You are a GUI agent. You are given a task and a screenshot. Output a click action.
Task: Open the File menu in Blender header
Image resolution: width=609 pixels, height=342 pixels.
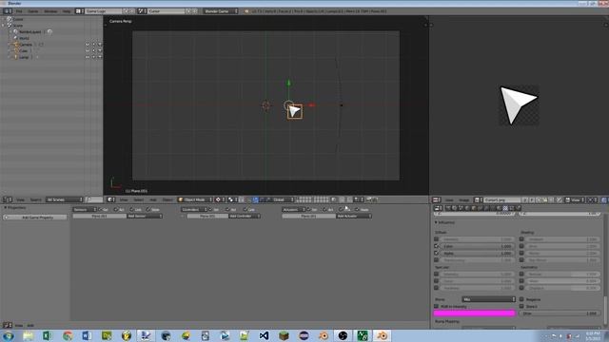[x=19, y=11]
